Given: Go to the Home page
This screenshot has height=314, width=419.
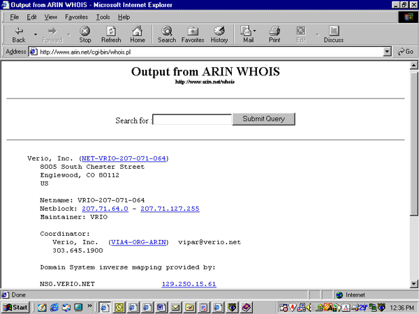Looking at the screenshot, I should point(138,35).
